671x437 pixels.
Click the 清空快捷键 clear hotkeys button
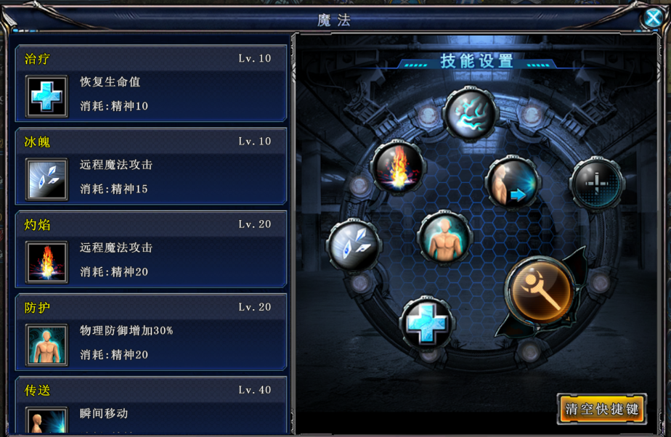coord(602,409)
